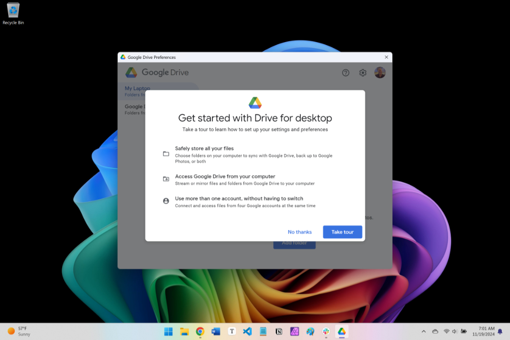Image resolution: width=510 pixels, height=340 pixels.
Task: Open Microsoft Word from the taskbar
Action: point(216,331)
